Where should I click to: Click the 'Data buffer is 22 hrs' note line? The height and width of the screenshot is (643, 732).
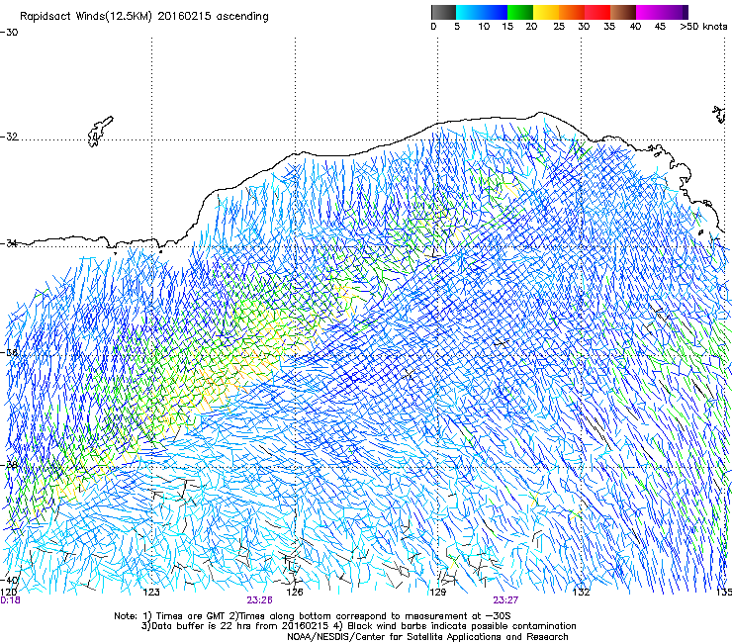[x=358, y=626]
